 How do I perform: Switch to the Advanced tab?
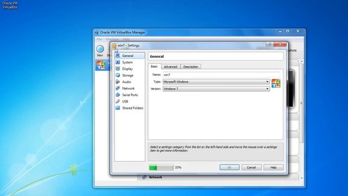tap(170, 66)
